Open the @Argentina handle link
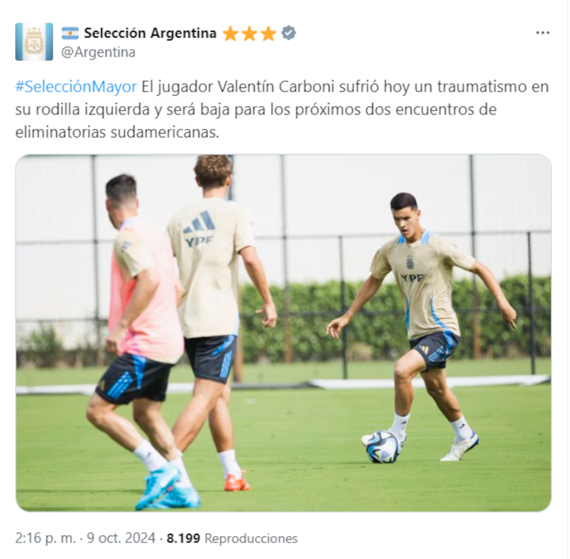The image size is (570, 559). tap(98, 52)
